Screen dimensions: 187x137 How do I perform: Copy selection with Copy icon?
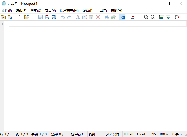pyautogui.click(x=85, y=17)
